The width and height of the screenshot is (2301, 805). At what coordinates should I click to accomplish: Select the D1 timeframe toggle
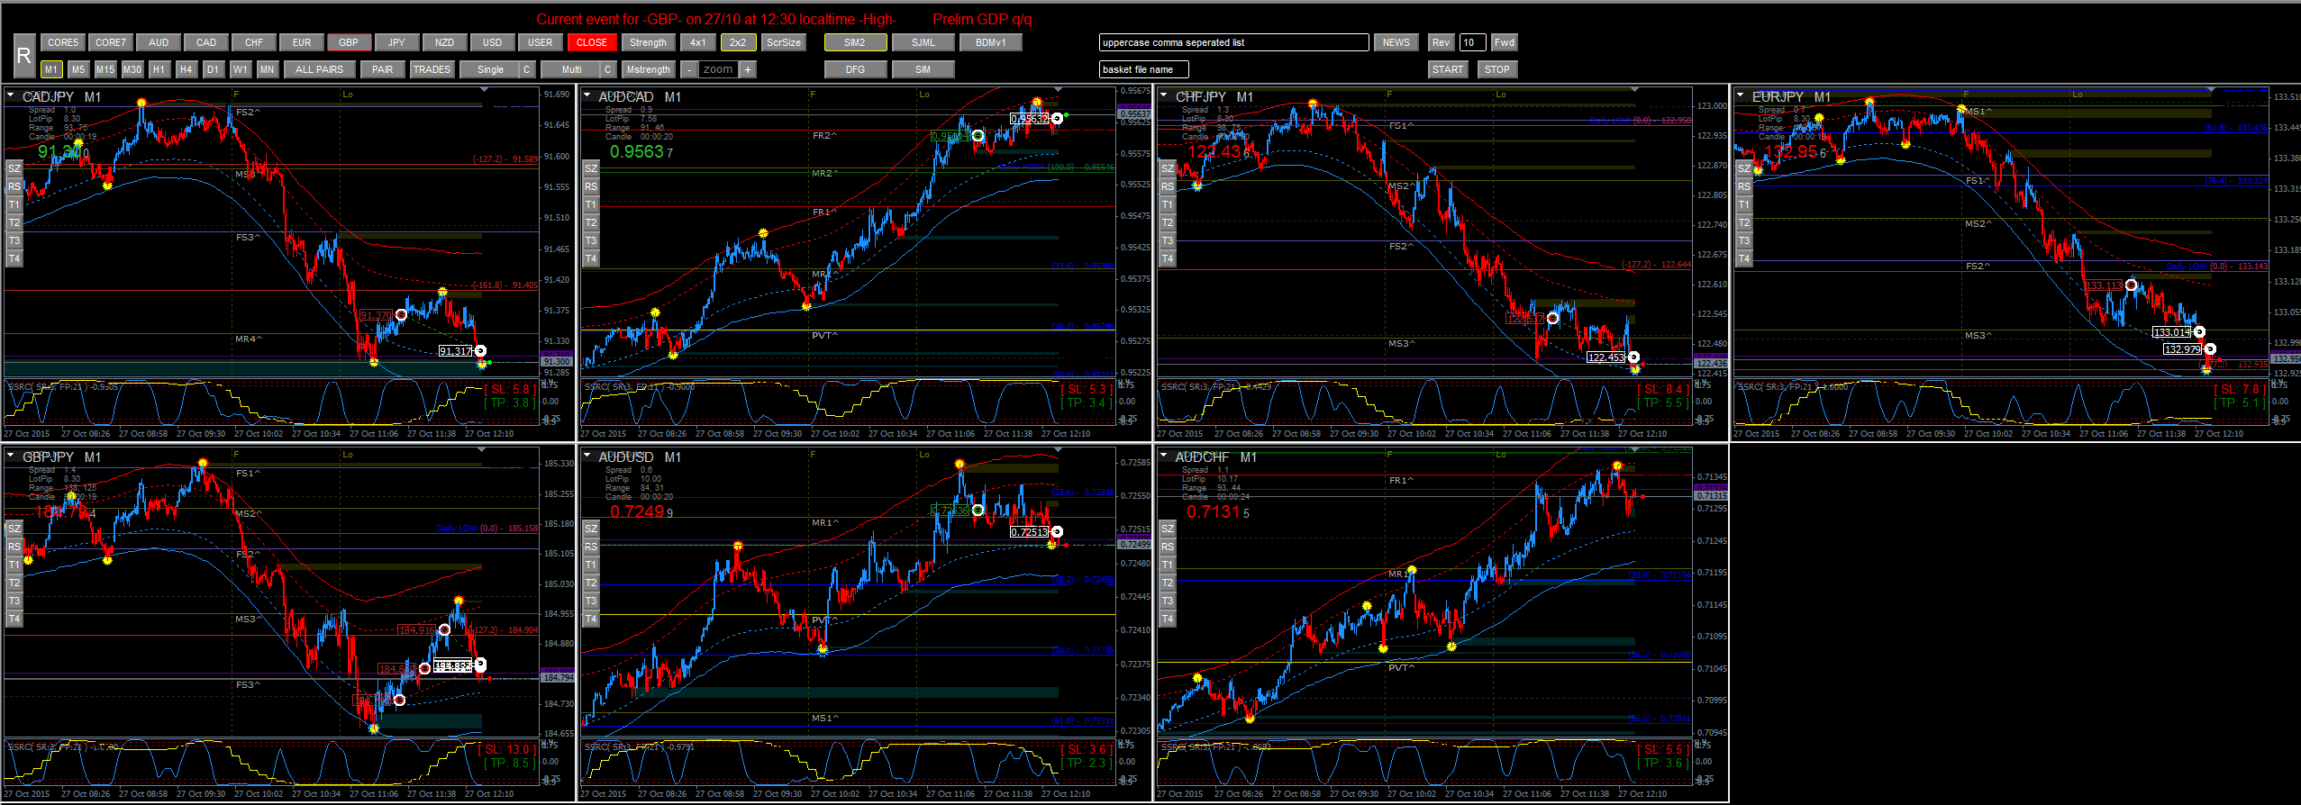click(214, 69)
